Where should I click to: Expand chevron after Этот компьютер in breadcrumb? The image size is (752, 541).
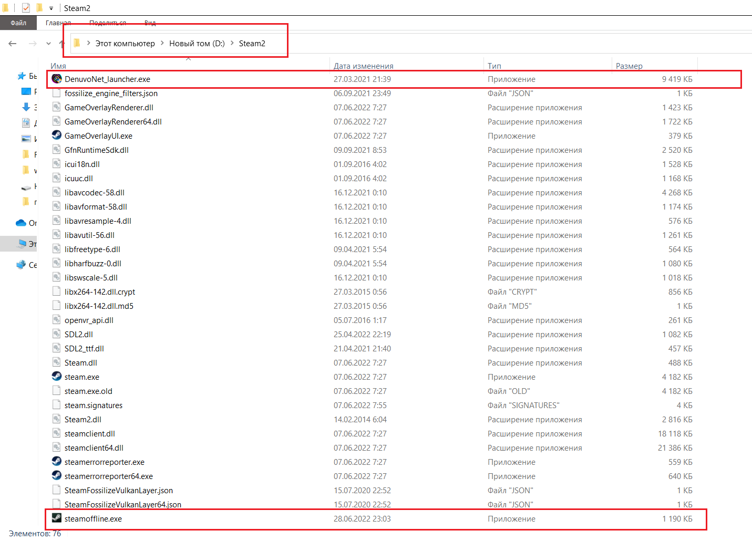(x=162, y=43)
